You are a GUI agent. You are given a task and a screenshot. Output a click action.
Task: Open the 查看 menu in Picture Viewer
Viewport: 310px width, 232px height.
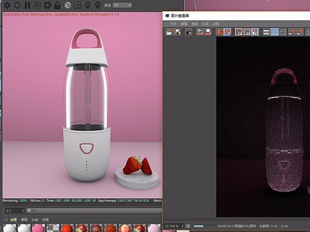pyautogui.click(x=194, y=24)
